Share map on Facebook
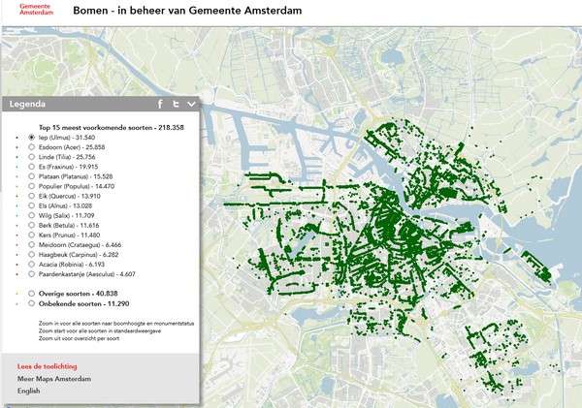582x408 pixels. click(x=161, y=104)
